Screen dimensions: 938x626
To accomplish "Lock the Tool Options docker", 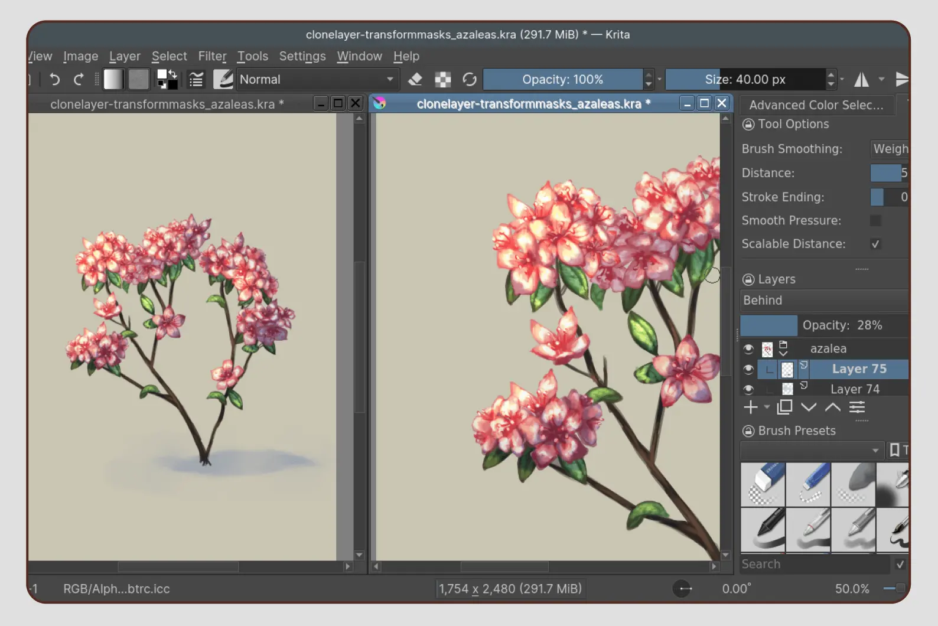I will coord(748,125).
